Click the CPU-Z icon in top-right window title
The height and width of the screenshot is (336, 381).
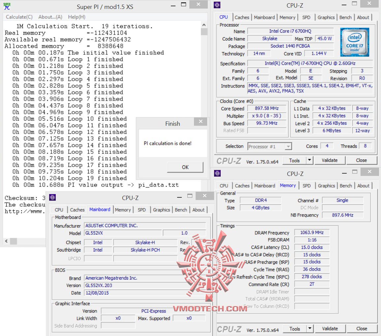pyautogui.click(x=217, y=5)
